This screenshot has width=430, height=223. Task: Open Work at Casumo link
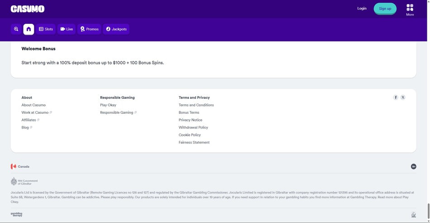(x=37, y=112)
